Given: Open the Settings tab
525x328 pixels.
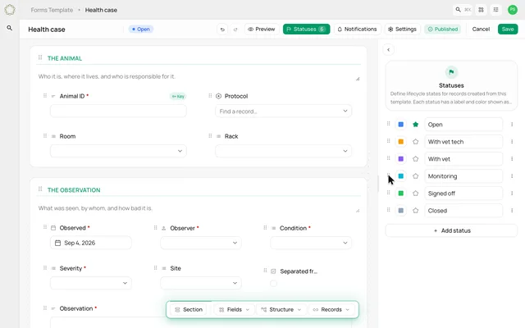Looking at the screenshot, I should (402, 30).
